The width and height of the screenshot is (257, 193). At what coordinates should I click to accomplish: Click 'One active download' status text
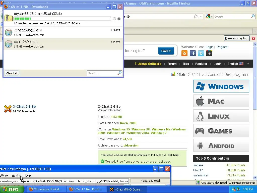click(x=228, y=183)
